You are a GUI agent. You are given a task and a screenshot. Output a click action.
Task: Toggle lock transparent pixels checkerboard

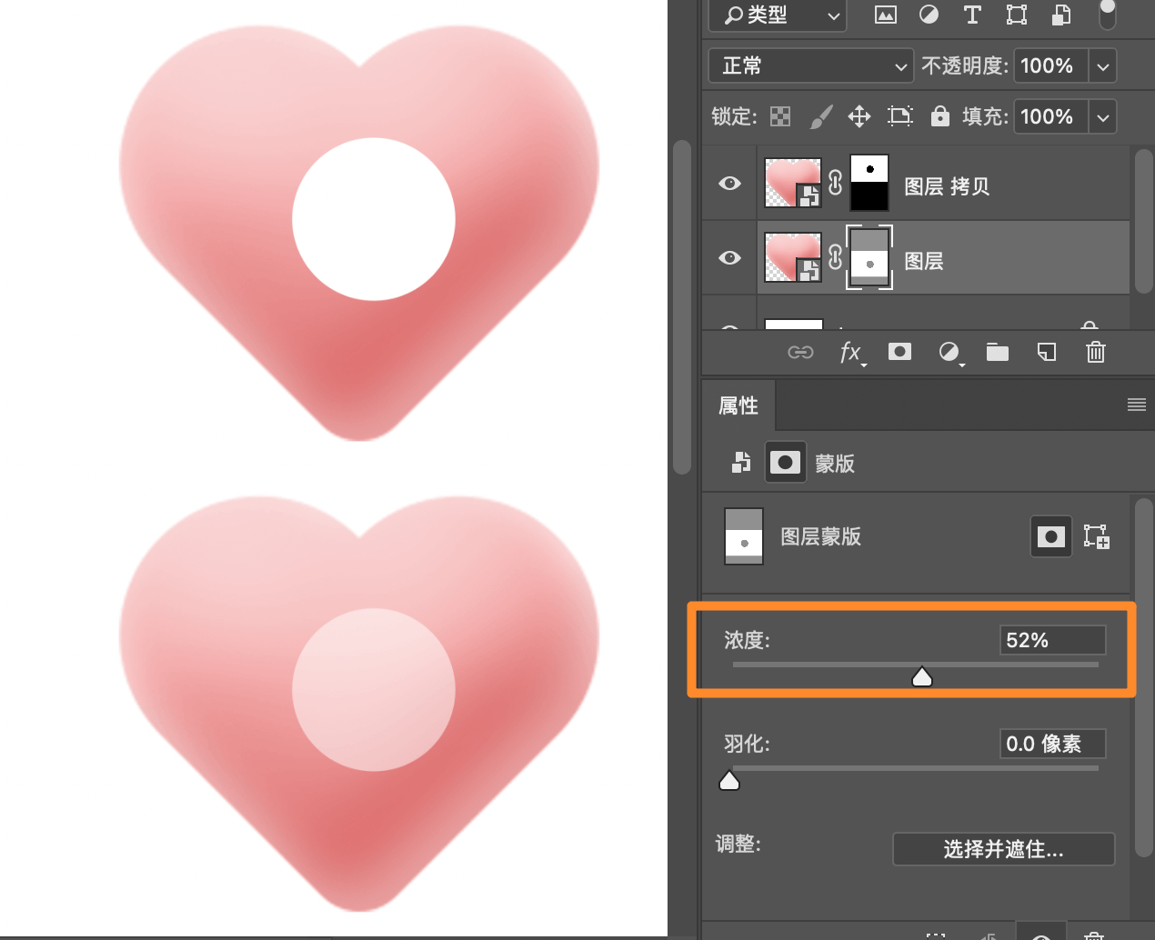pos(780,116)
